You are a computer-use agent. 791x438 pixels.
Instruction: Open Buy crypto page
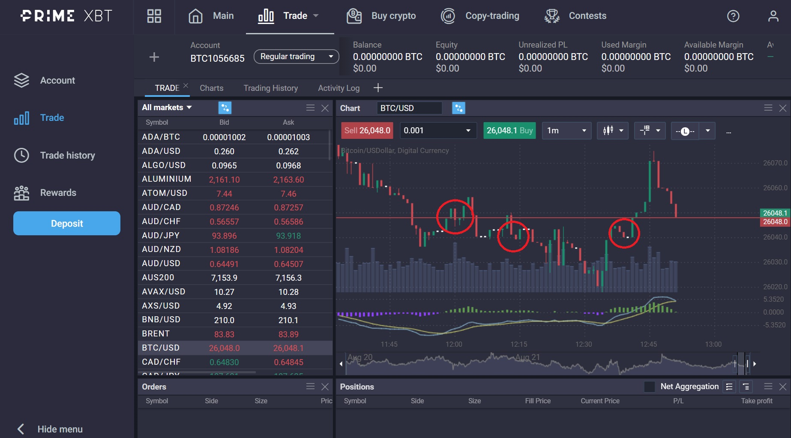(381, 16)
